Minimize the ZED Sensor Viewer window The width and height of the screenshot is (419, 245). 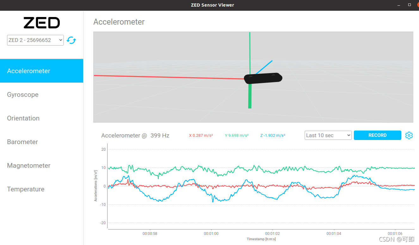coord(398,5)
